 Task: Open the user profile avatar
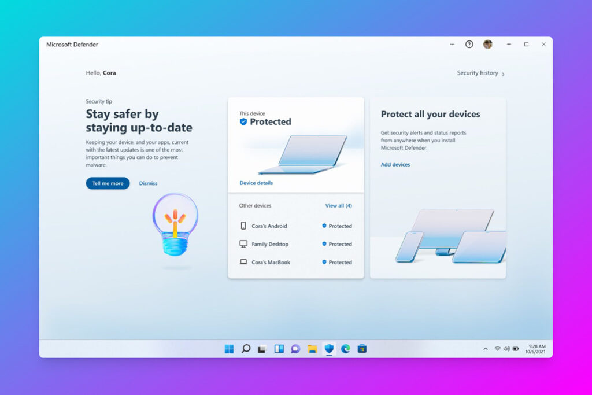click(488, 44)
